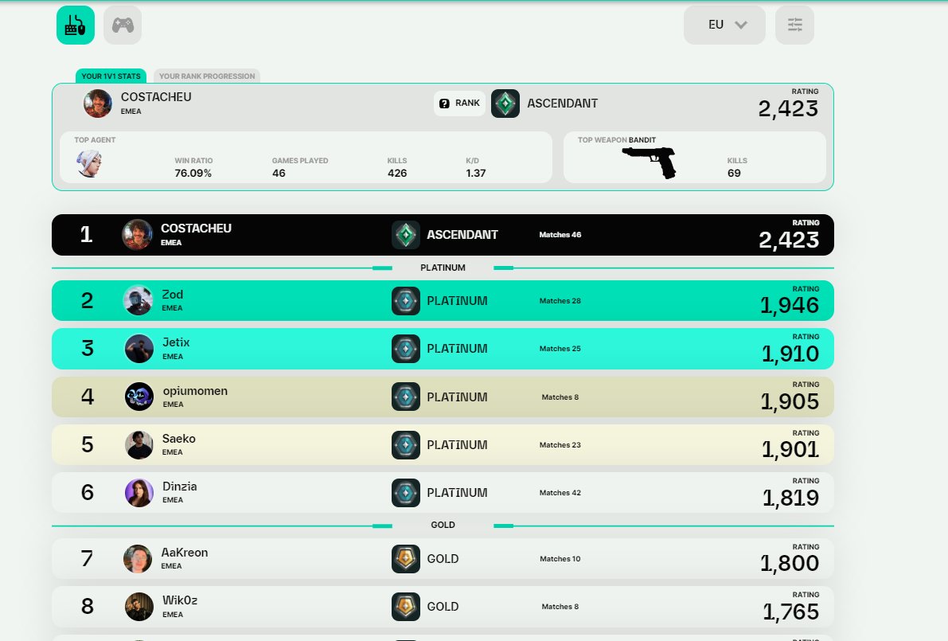Screen dimensions: 948x641
Task: Click the Ascendant rank badge in stats card
Action: (x=505, y=104)
